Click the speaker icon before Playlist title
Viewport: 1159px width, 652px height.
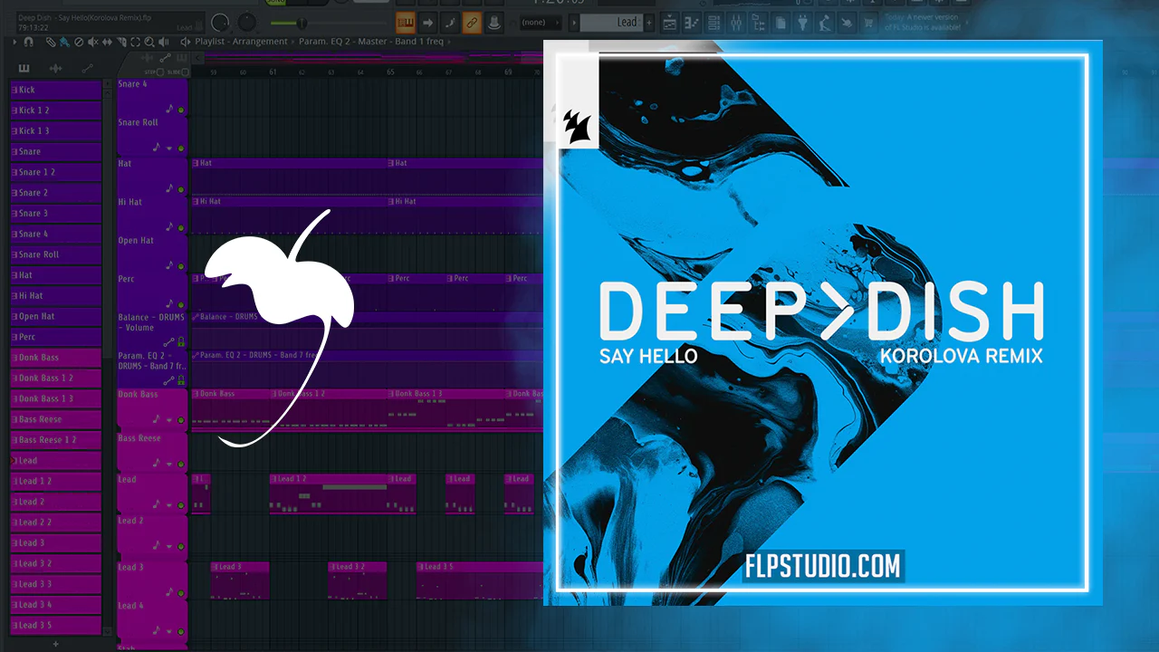[x=186, y=42]
